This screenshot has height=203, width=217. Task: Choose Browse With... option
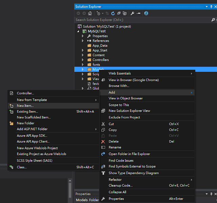click(x=147, y=86)
